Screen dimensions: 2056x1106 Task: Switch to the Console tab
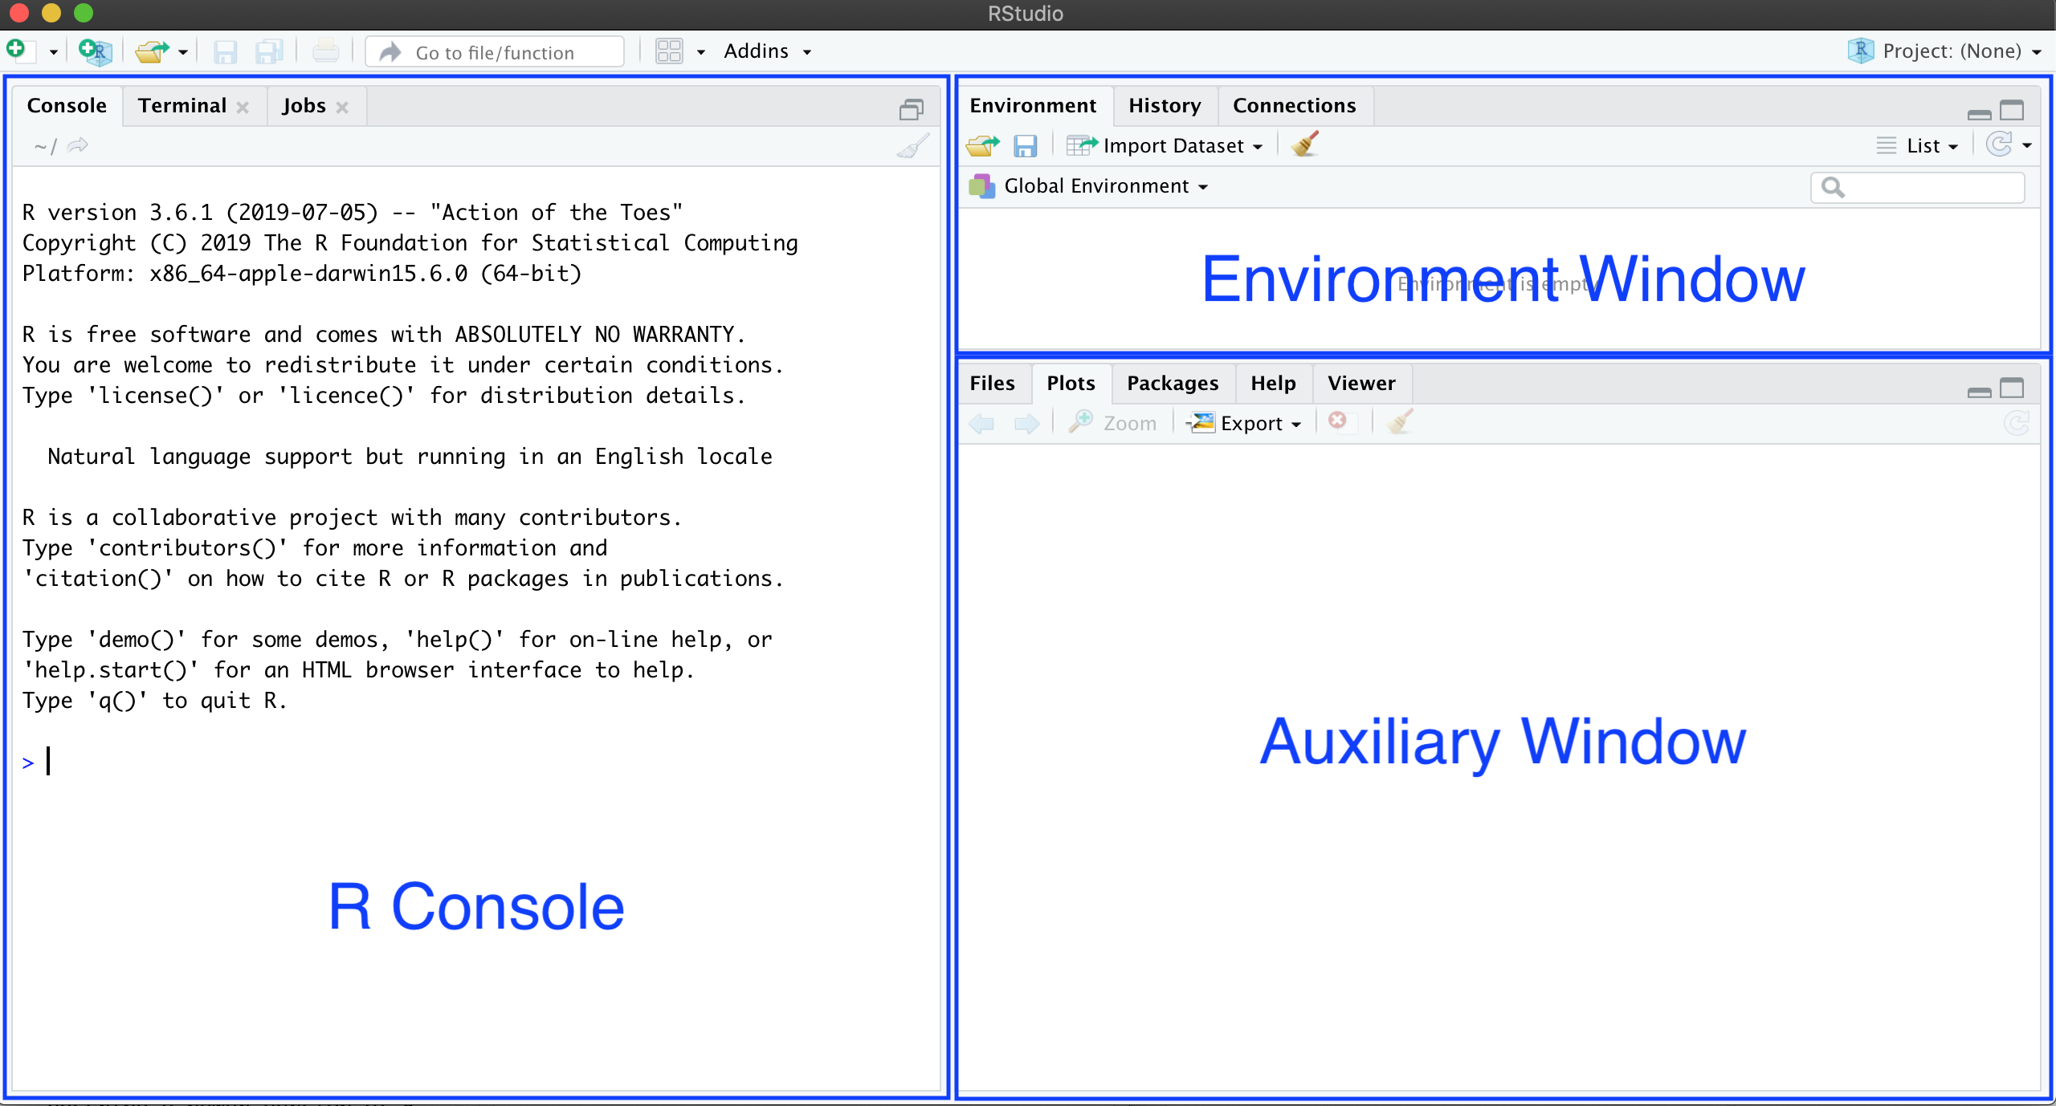pos(67,106)
